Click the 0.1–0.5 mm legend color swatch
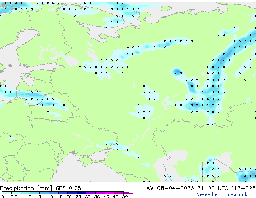This screenshot has height=198, width=256. click(x=7, y=193)
